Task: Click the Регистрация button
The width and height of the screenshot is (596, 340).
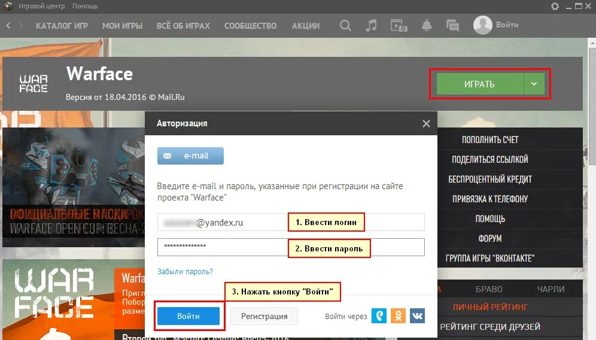Action: (x=264, y=316)
